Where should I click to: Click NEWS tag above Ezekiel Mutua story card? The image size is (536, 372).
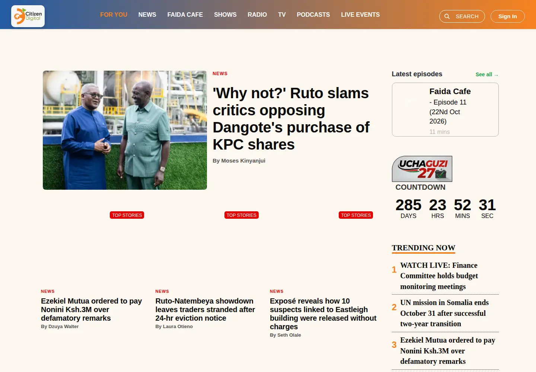pyautogui.click(x=48, y=291)
